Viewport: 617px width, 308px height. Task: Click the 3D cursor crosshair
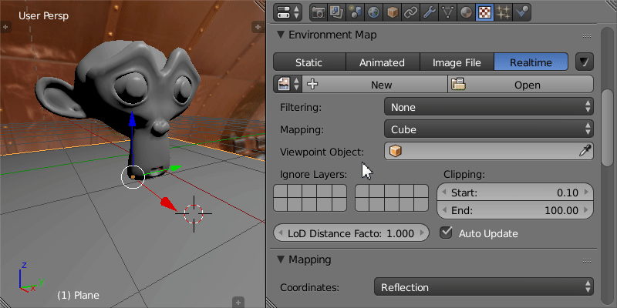coord(194,213)
